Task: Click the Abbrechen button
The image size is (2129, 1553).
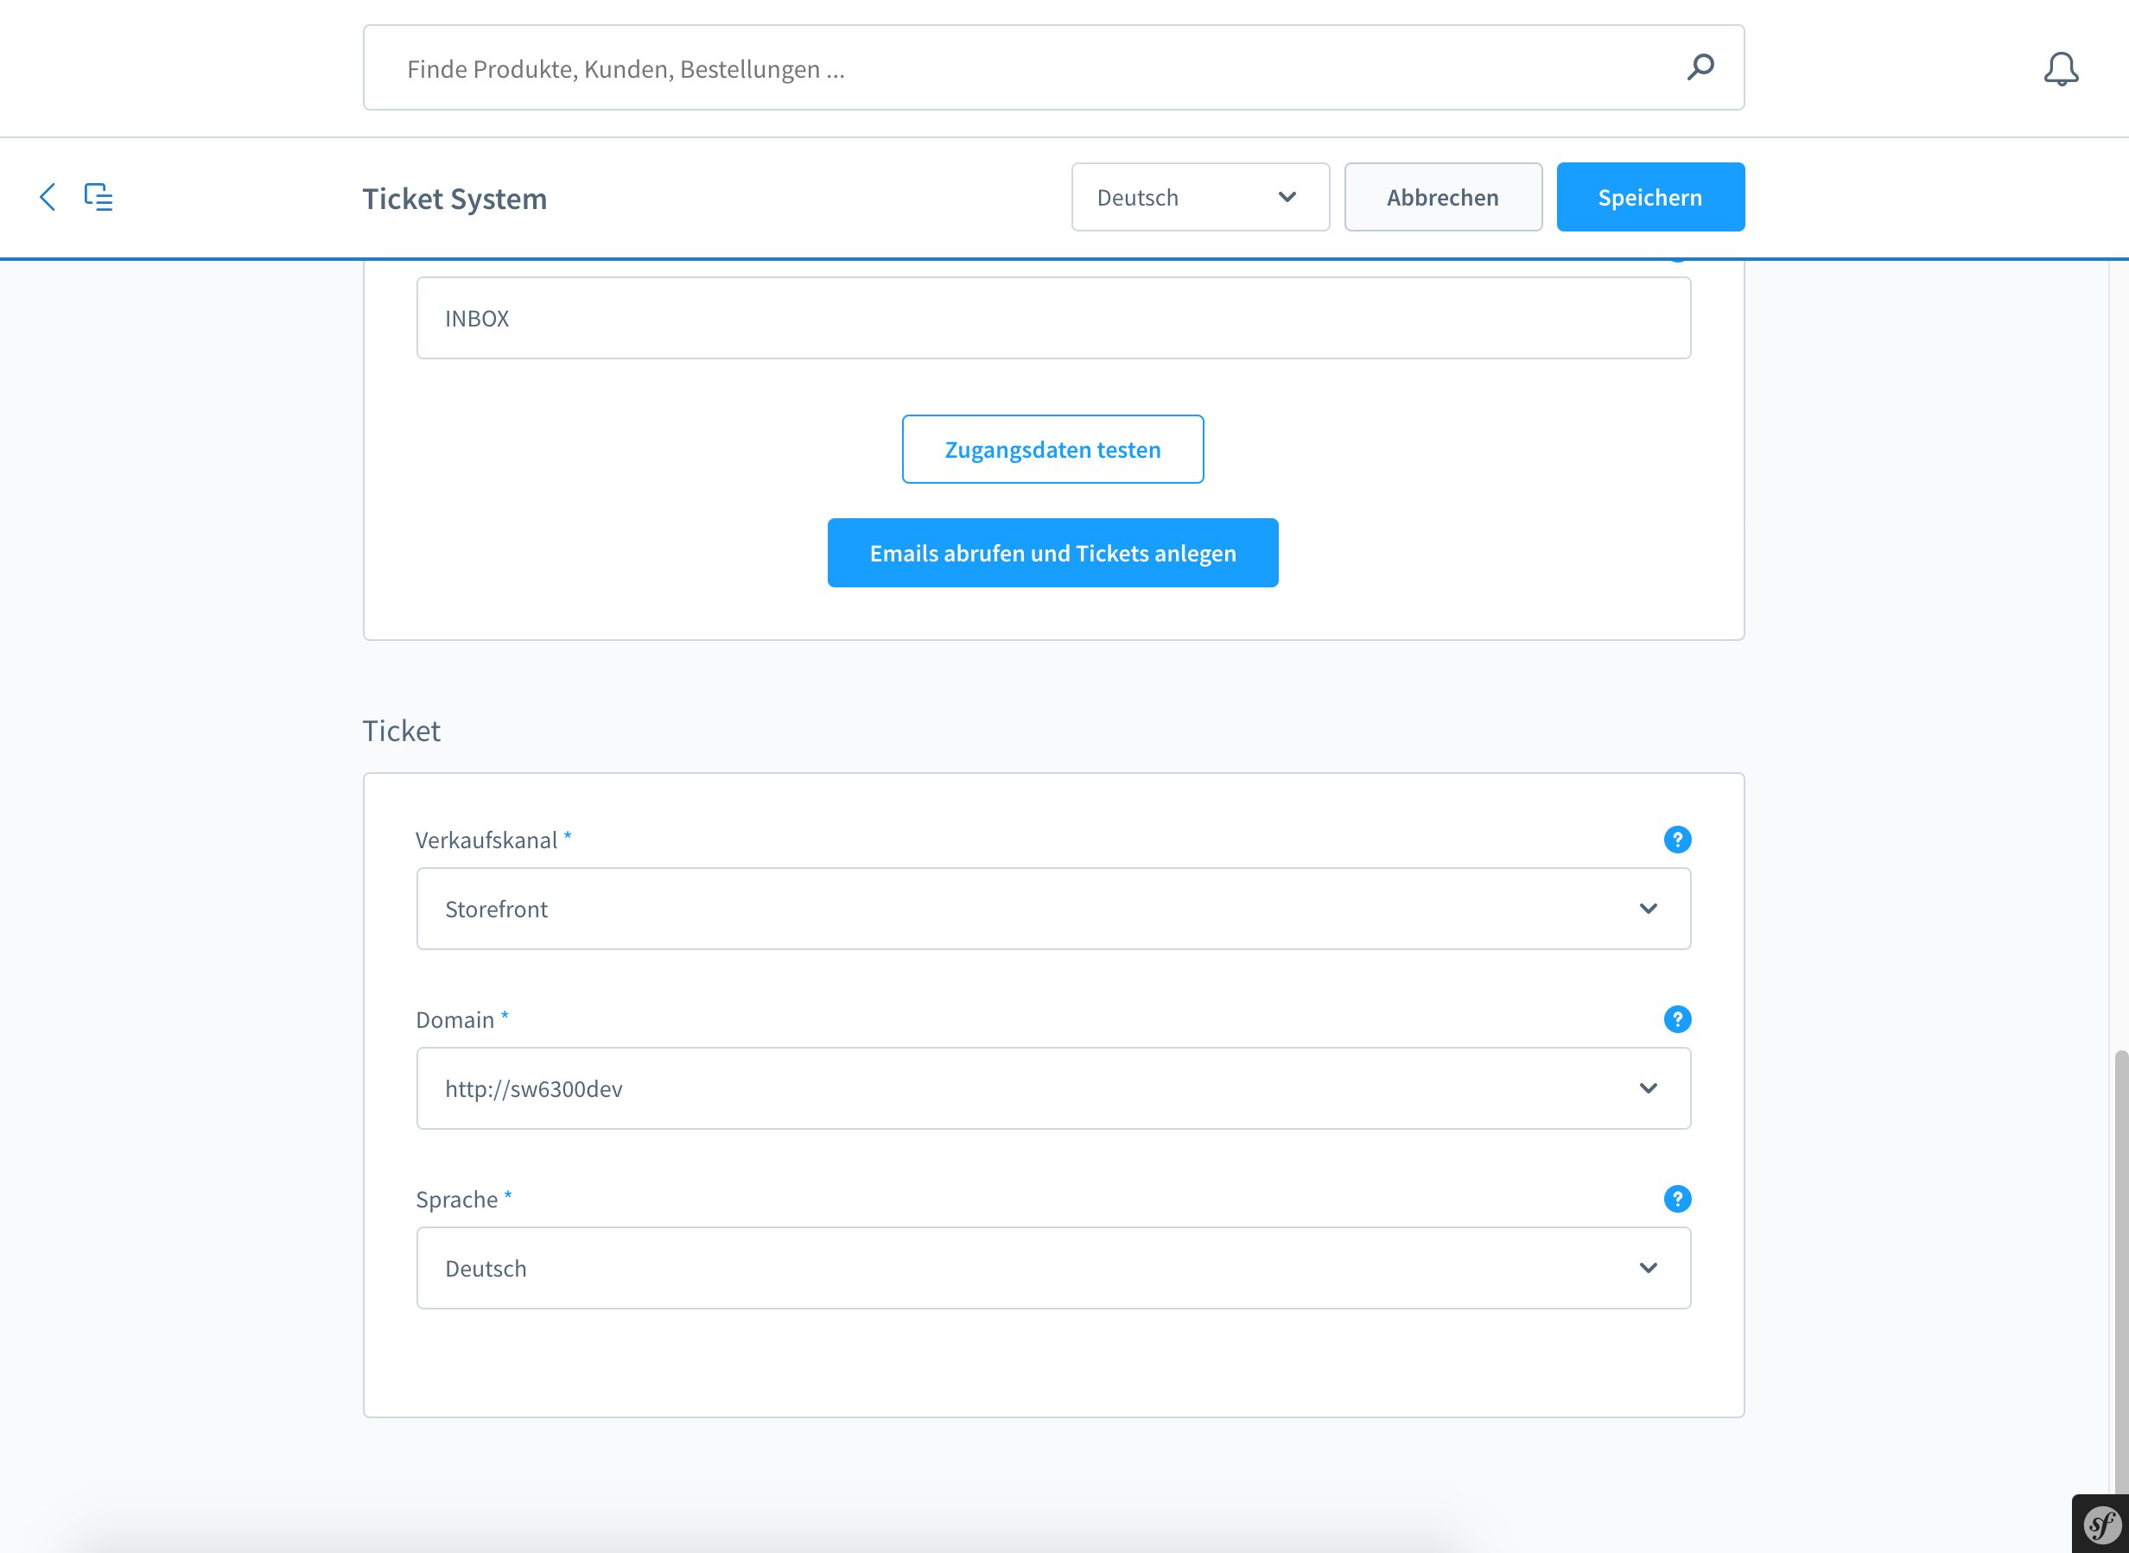Action: (x=1443, y=198)
